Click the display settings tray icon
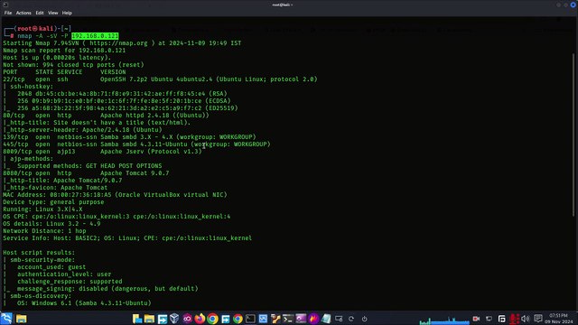578x325 pixels. tap(489, 319)
